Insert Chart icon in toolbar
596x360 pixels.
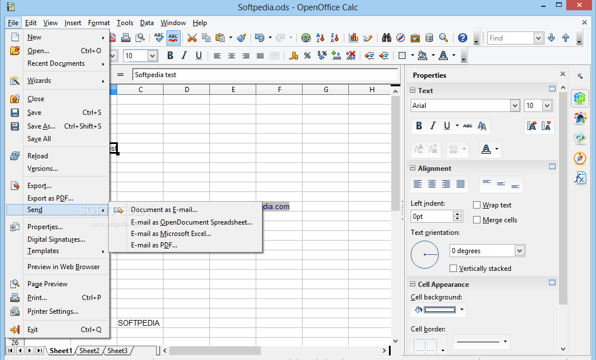pyautogui.click(x=353, y=38)
